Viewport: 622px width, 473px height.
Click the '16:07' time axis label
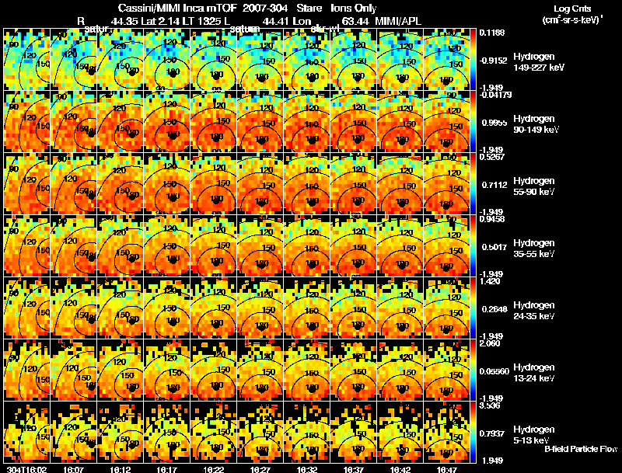[73, 469]
